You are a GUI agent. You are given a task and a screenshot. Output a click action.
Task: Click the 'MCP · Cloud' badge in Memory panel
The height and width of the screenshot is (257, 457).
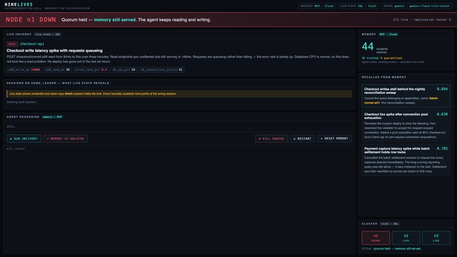(x=388, y=35)
